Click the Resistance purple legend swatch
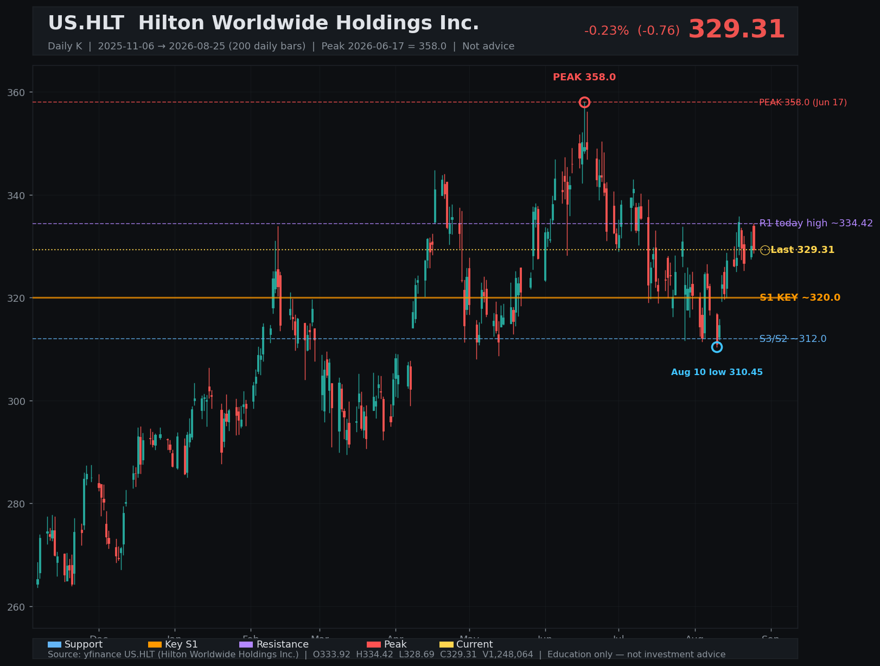The height and width of the screenshot is (666, 880). tap(246, 644)
